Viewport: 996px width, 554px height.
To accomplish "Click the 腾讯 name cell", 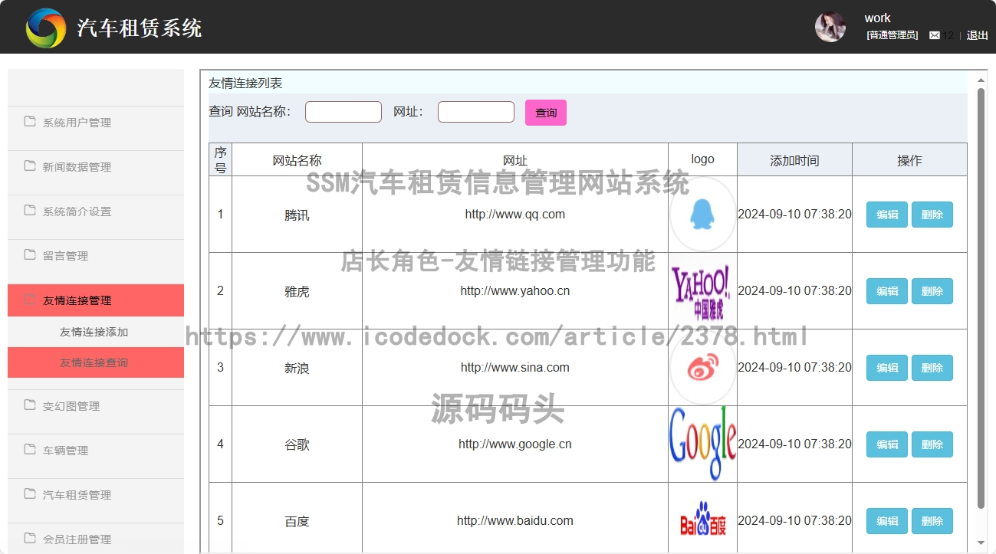I will [x=297, y=215].
